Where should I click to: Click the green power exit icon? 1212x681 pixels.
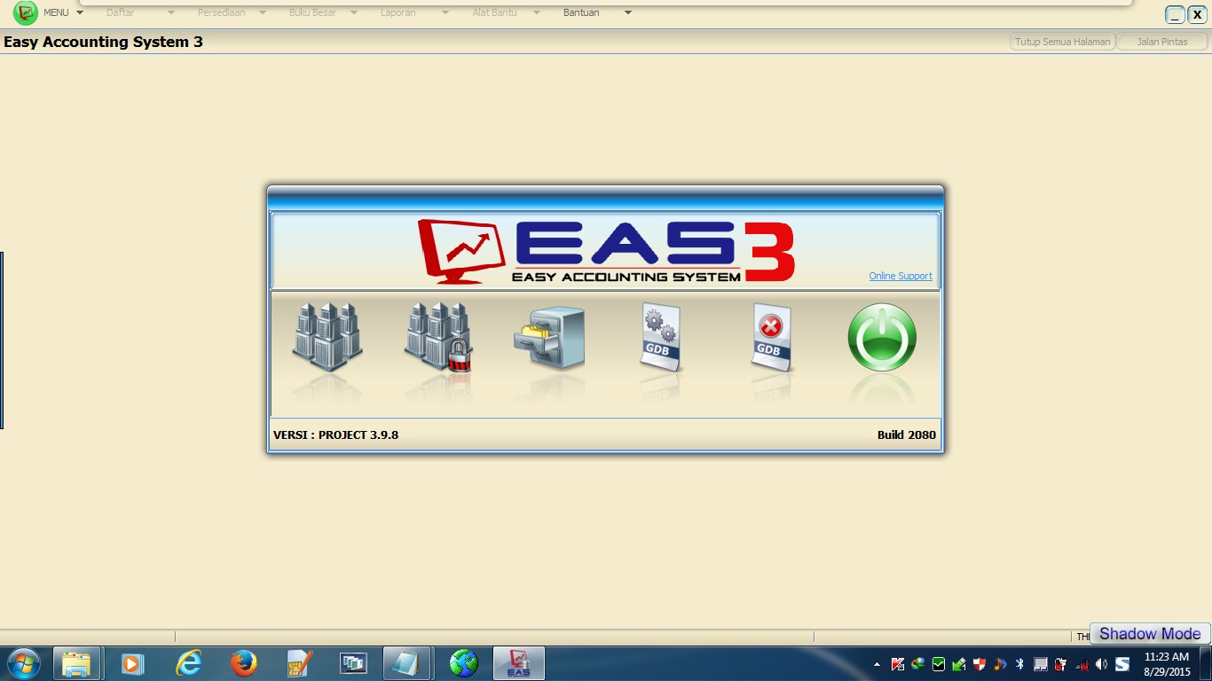[x=882, y=337]
